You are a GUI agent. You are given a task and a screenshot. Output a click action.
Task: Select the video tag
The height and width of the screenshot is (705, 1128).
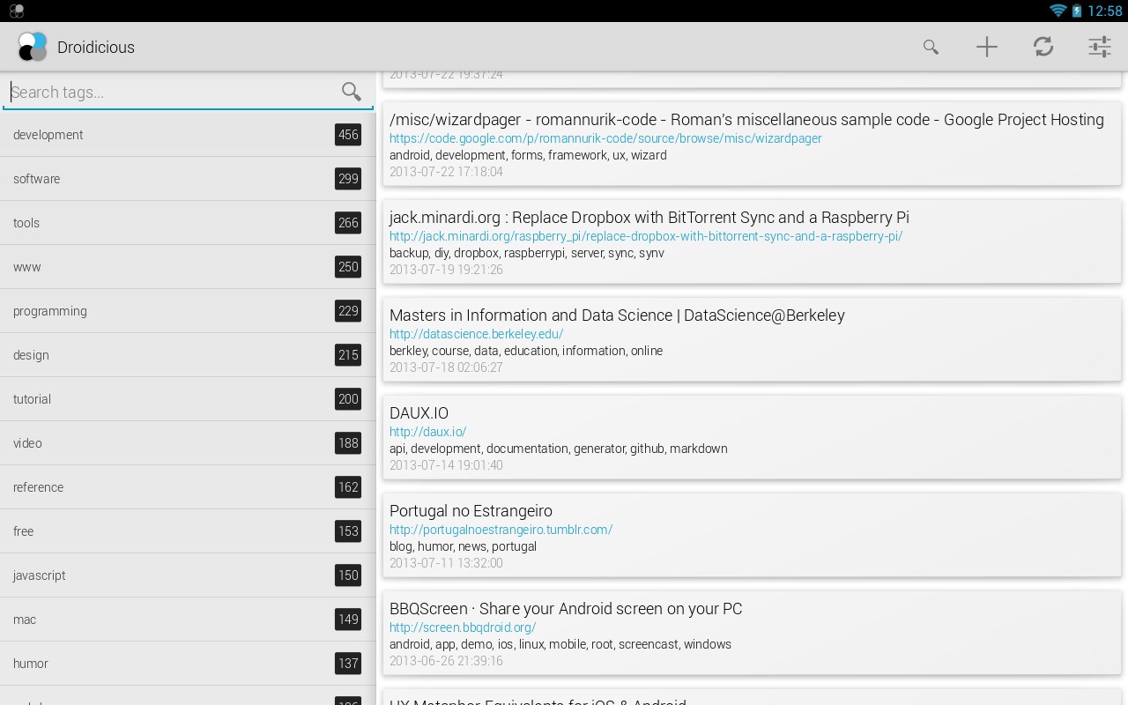coord(188,443)
